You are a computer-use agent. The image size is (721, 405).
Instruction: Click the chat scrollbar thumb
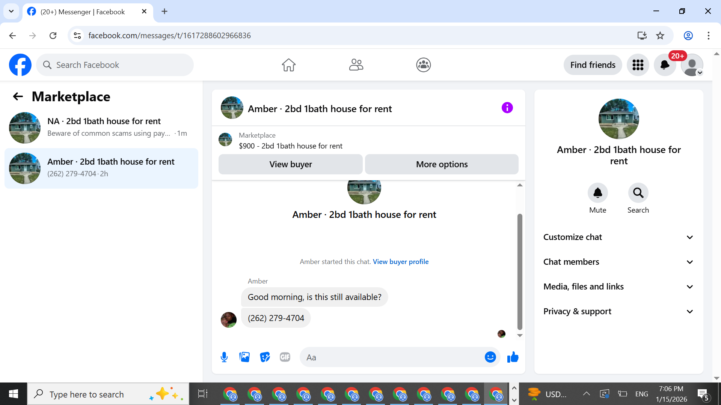pyautogui.click(x=520, y=271)
